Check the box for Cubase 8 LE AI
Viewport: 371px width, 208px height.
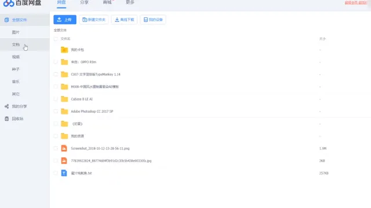[56, 99]
